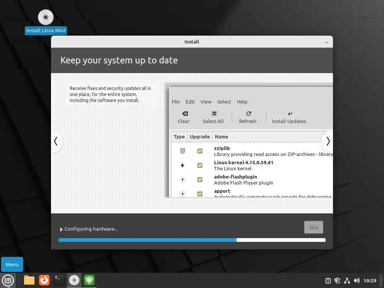Open the File menu in slideshow
Viewport: 384px width, 288px height.
pos(175,102)
